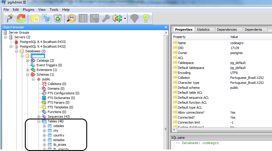272x151 pixels.
Task: Open the SQL query tool
Action: click(x=71, y=18)
